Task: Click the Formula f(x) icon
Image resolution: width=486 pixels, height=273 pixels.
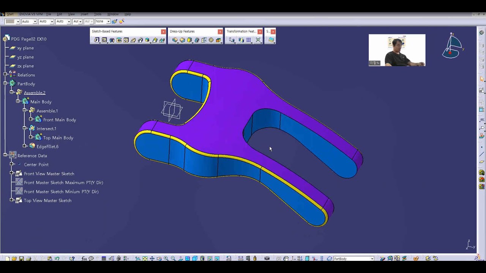Action: click(84, 259)
